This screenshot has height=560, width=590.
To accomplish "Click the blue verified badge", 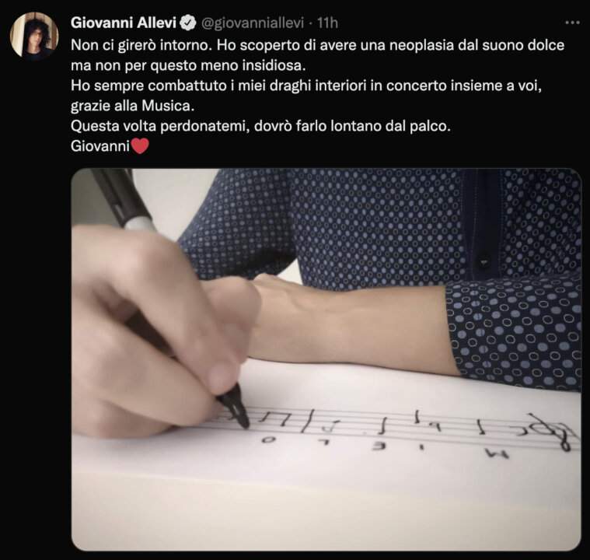I will coord(188,23).
